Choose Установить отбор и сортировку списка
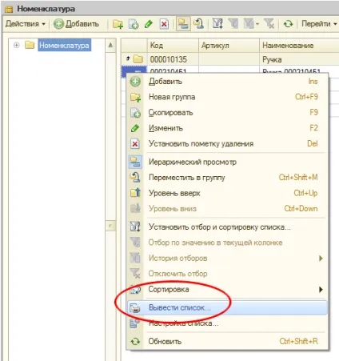Screen dimensions: 339x361 point(227,227)
